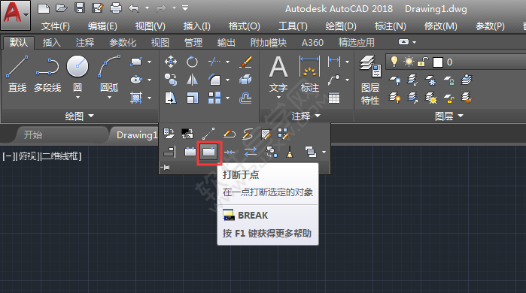Click the Break at Point icon
This screenshot has width=526, height=293.
[x=208, y=152]
